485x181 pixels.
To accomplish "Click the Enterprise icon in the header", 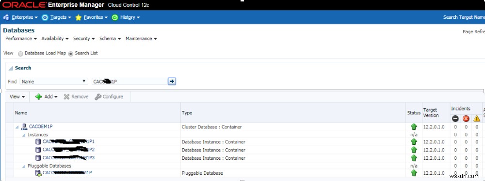I will click(6, 17).
